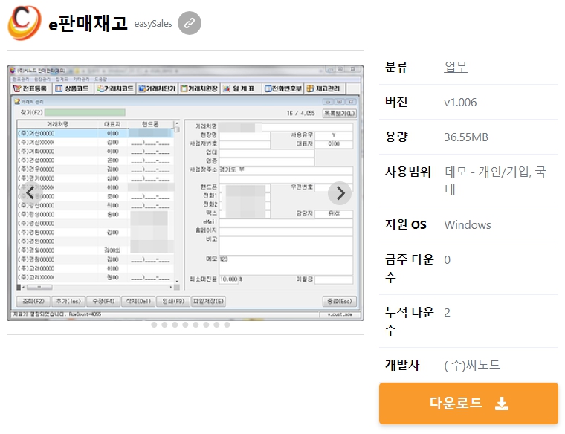Open the 업무 category link

coord(456,67)
